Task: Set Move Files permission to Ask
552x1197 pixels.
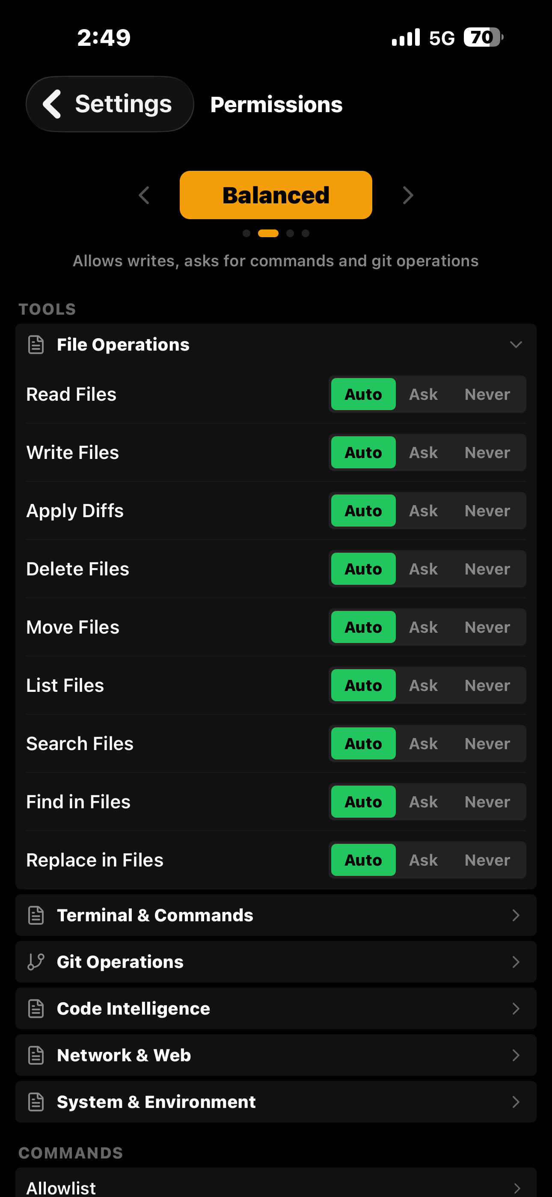Action: pyautogui.click(x=423, y=627)
